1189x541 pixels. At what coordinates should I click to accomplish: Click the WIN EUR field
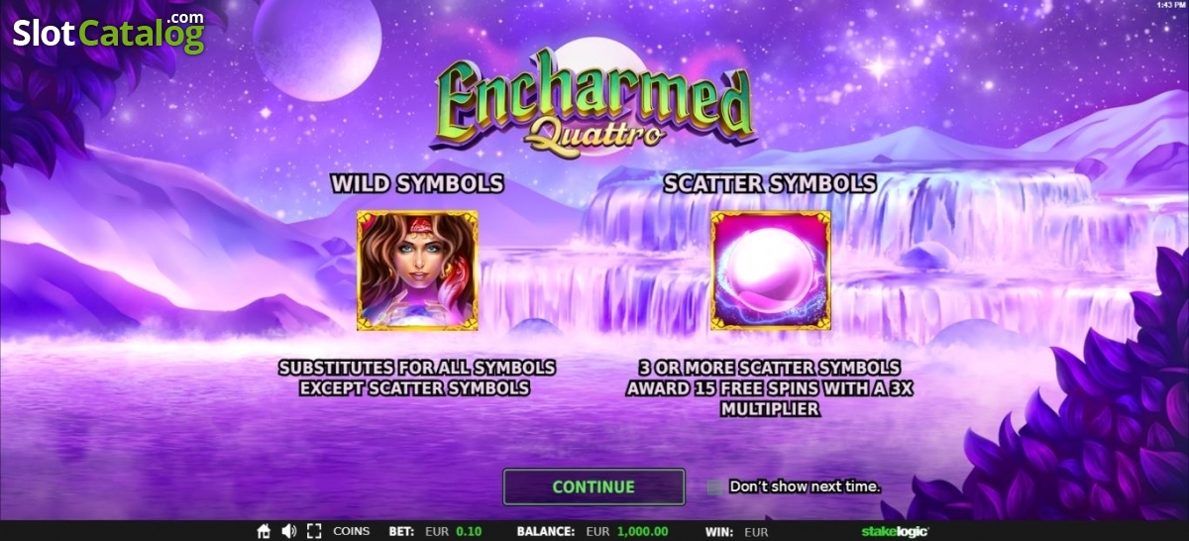click(x=737, y=531)
